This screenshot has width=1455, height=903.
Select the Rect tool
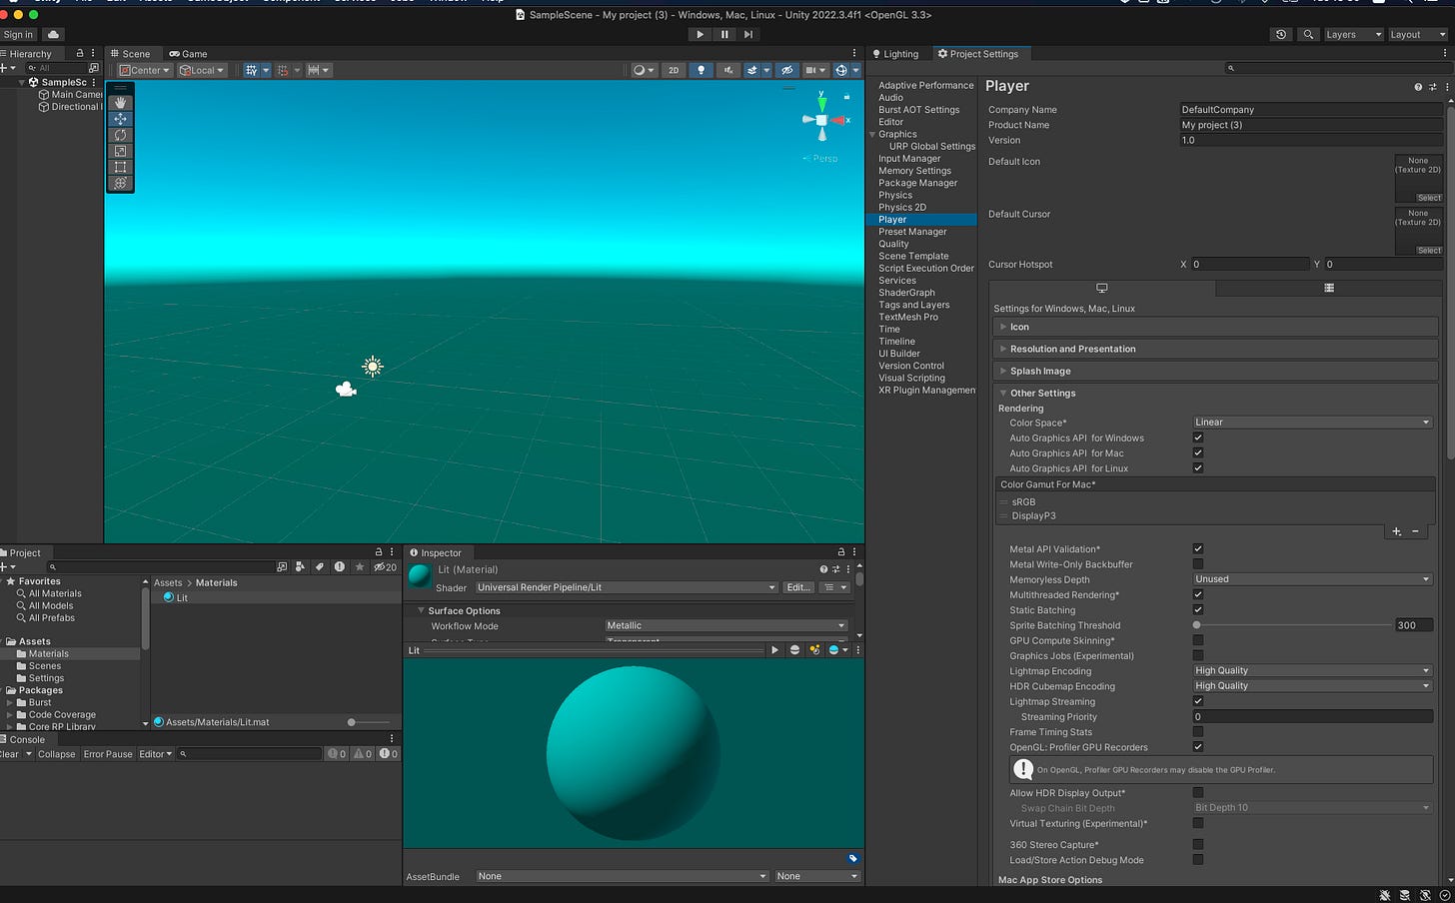(120, 167)
